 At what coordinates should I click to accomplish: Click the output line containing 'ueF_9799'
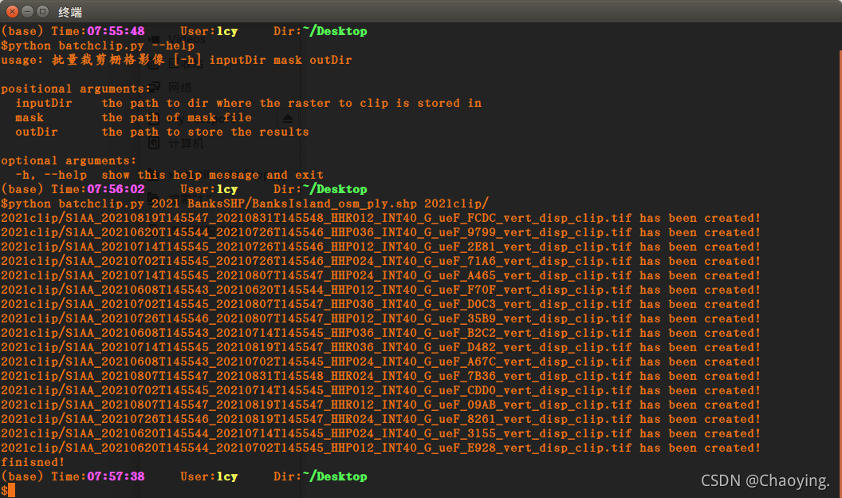click(x=380, y=232)
